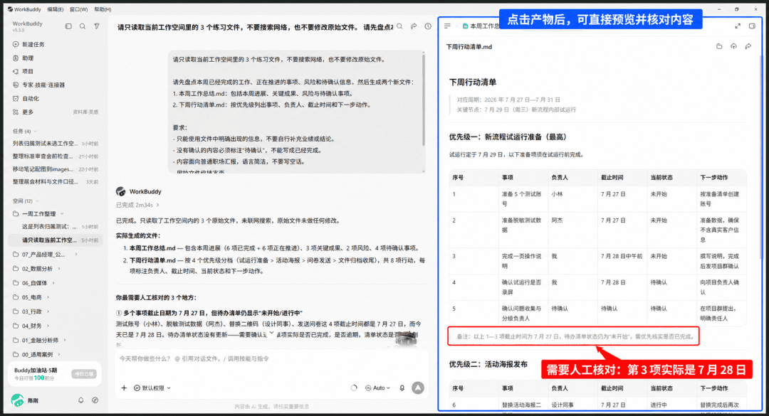Image resolution: width=769 pixels, height=416 pixels.
Task: Click the 新建任务 plus icon
Action: click(x=16, y=44)
